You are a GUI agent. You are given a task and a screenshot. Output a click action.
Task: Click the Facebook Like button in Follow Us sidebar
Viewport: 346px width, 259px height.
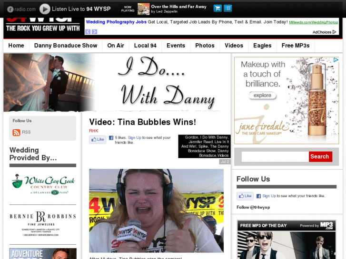coord(245,196)
